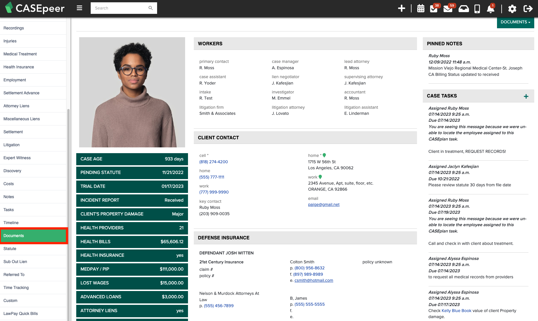Viewport: 538px width, 321px height.
Task: Click the MEDPAY / PIP bar
Action: (132, 269)
